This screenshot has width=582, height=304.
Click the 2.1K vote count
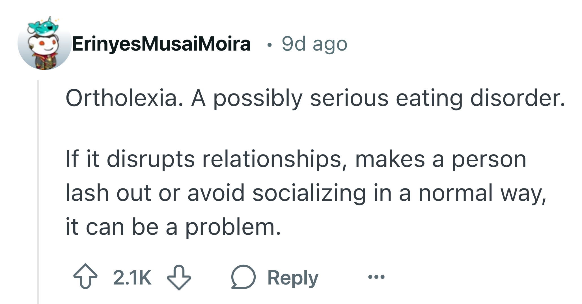[x=132, y=277]
